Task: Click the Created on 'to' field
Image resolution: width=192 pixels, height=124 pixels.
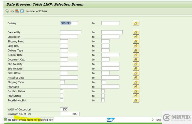Action: (x=110, y=37)
